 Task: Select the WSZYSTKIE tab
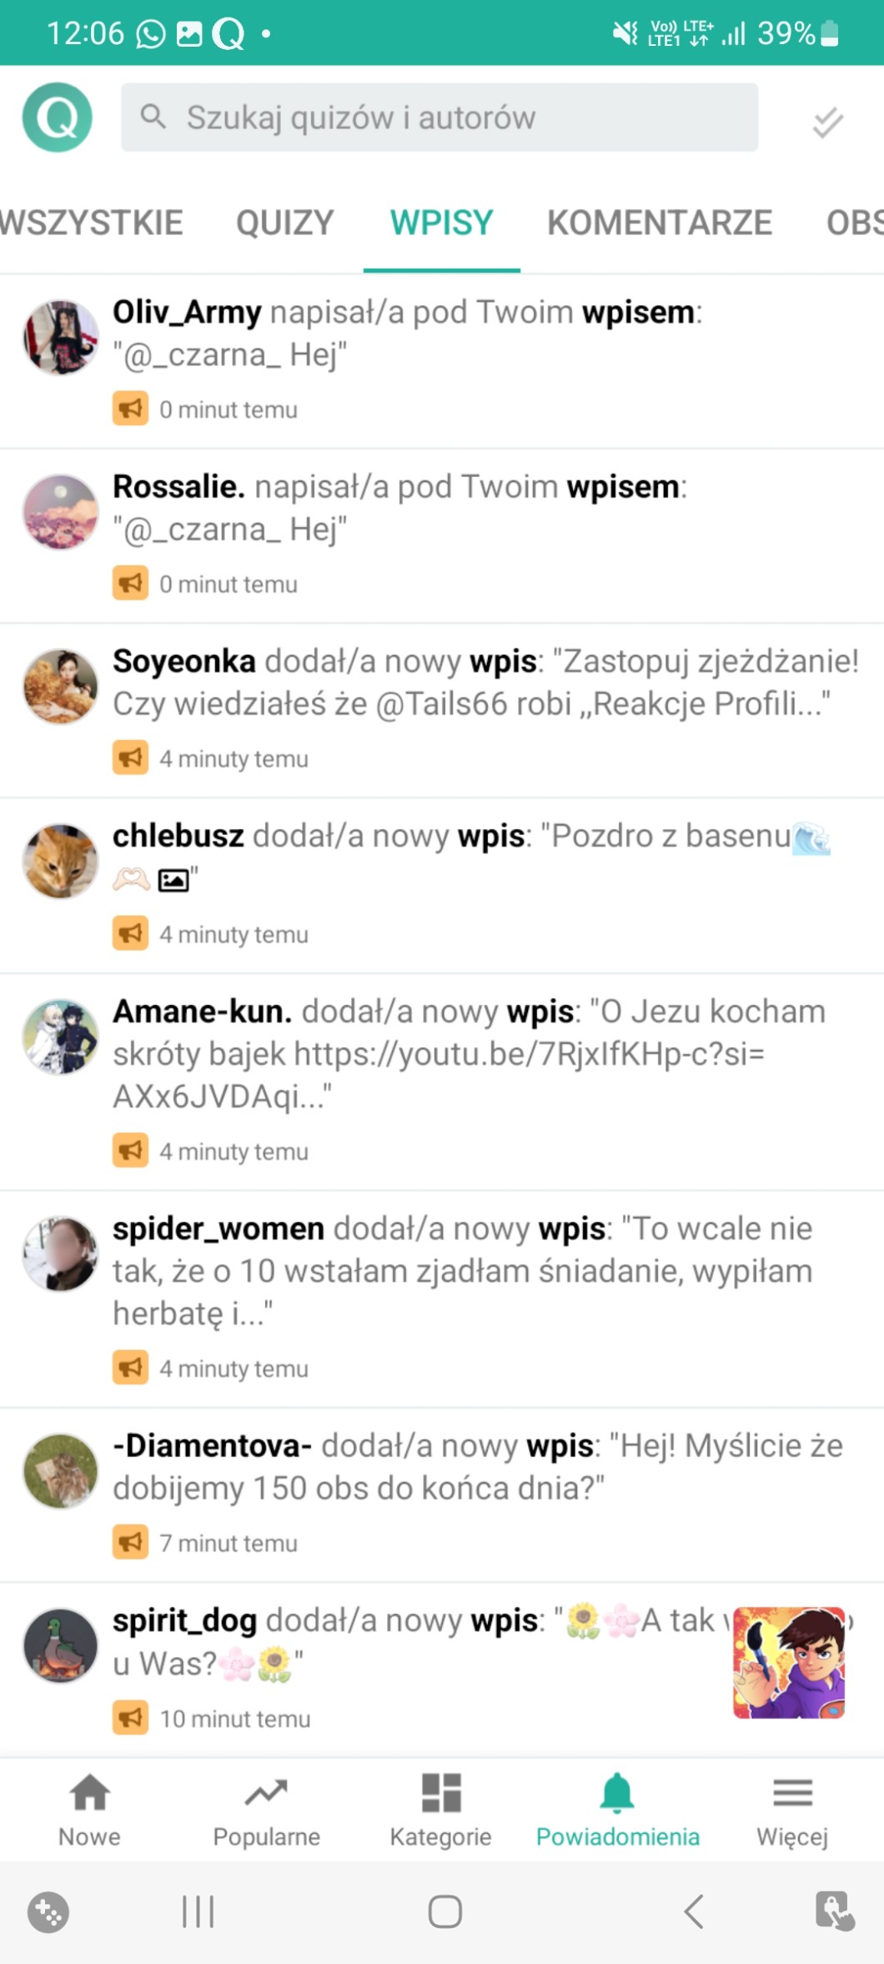tap(91, 223)
